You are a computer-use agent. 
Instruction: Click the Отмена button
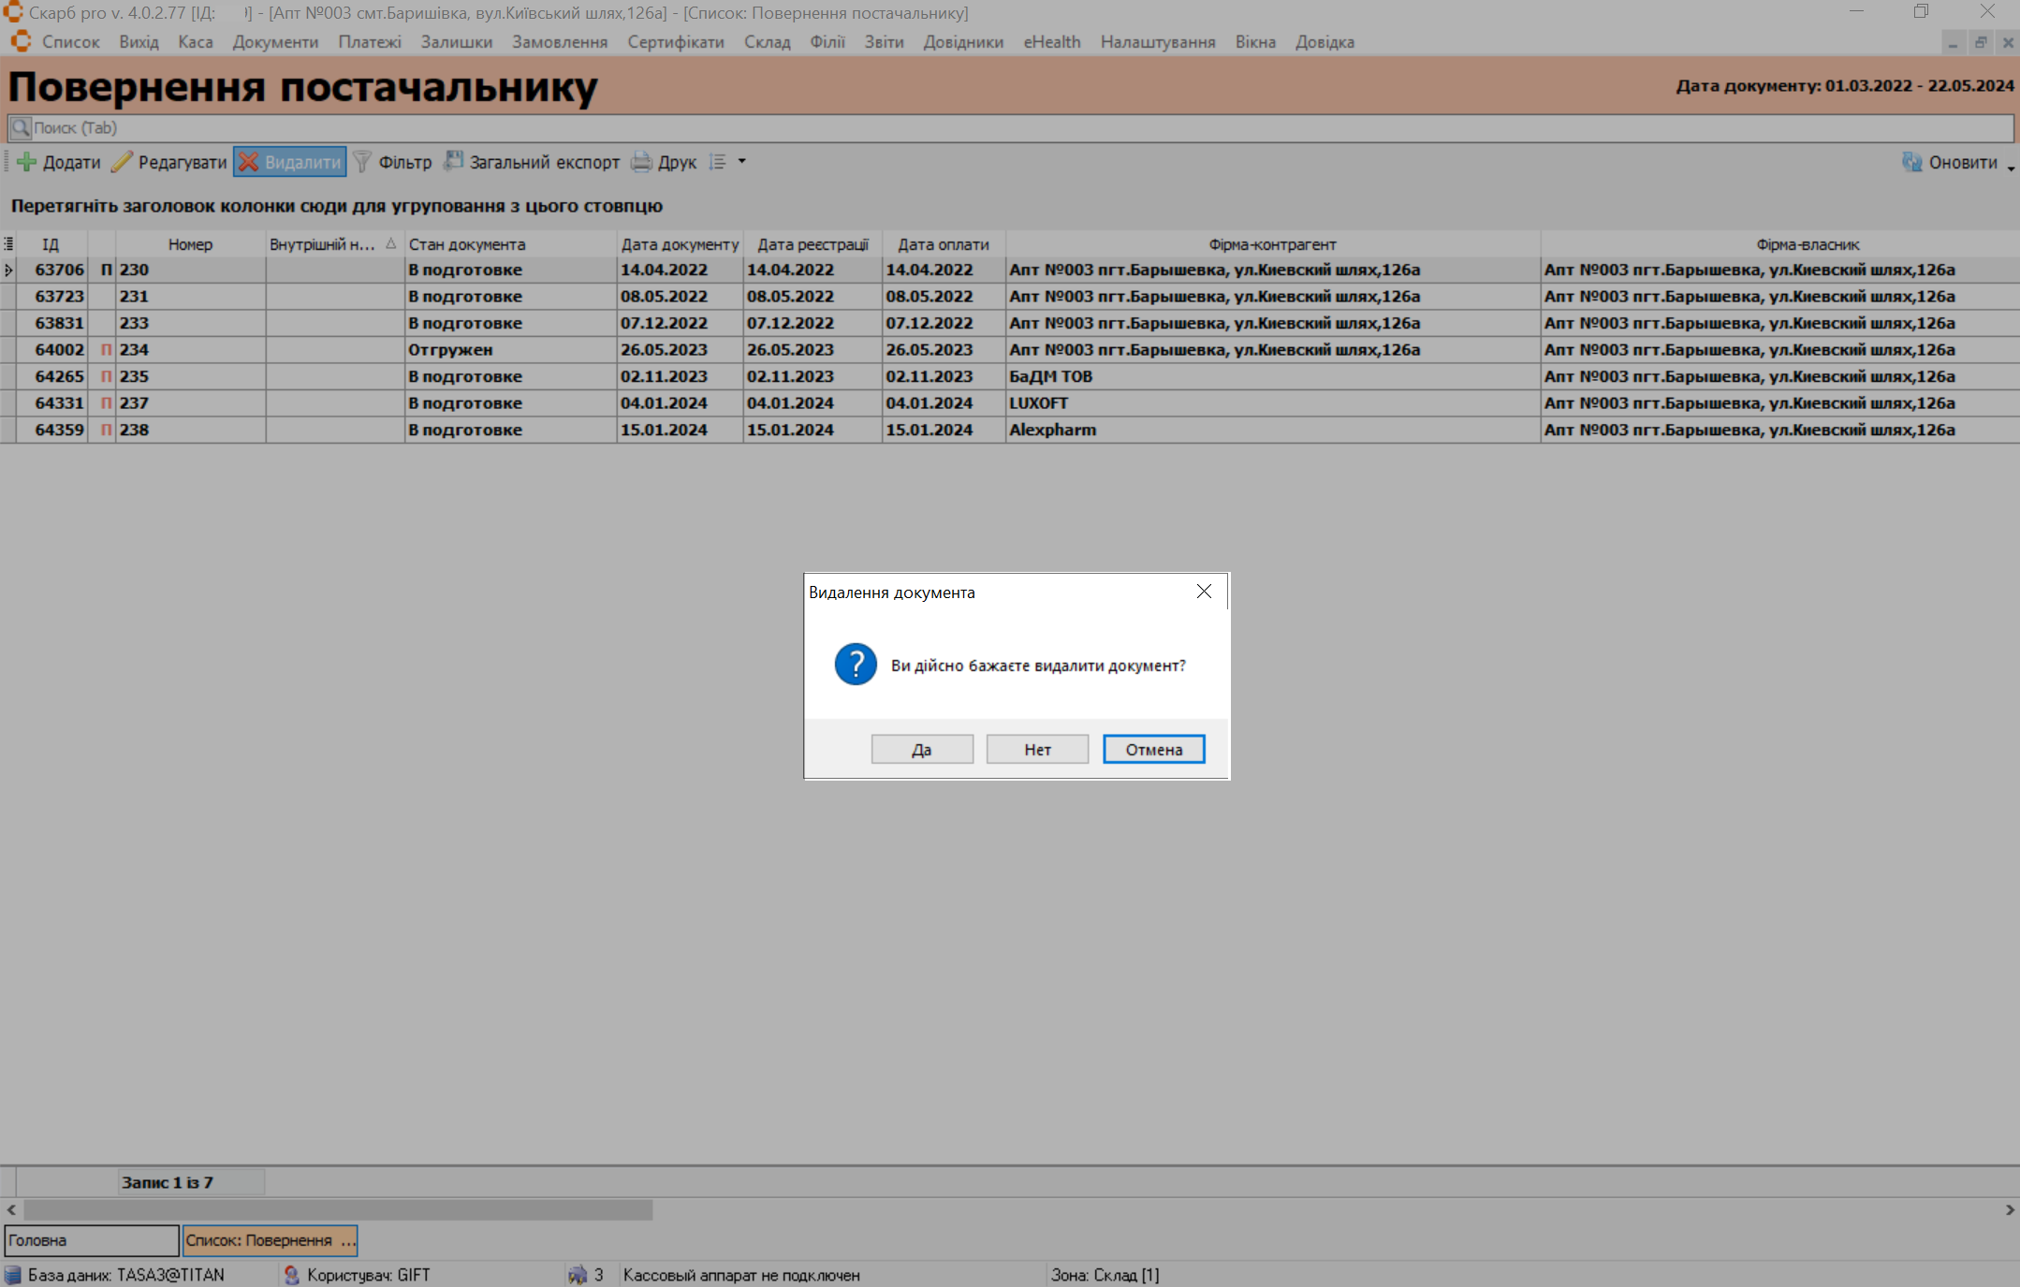1153,750
